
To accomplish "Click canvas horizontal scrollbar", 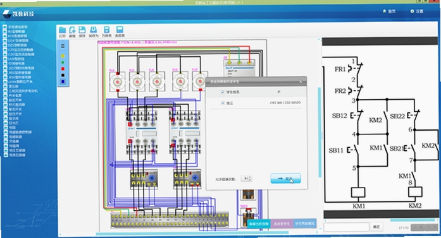I will (192, 233).
